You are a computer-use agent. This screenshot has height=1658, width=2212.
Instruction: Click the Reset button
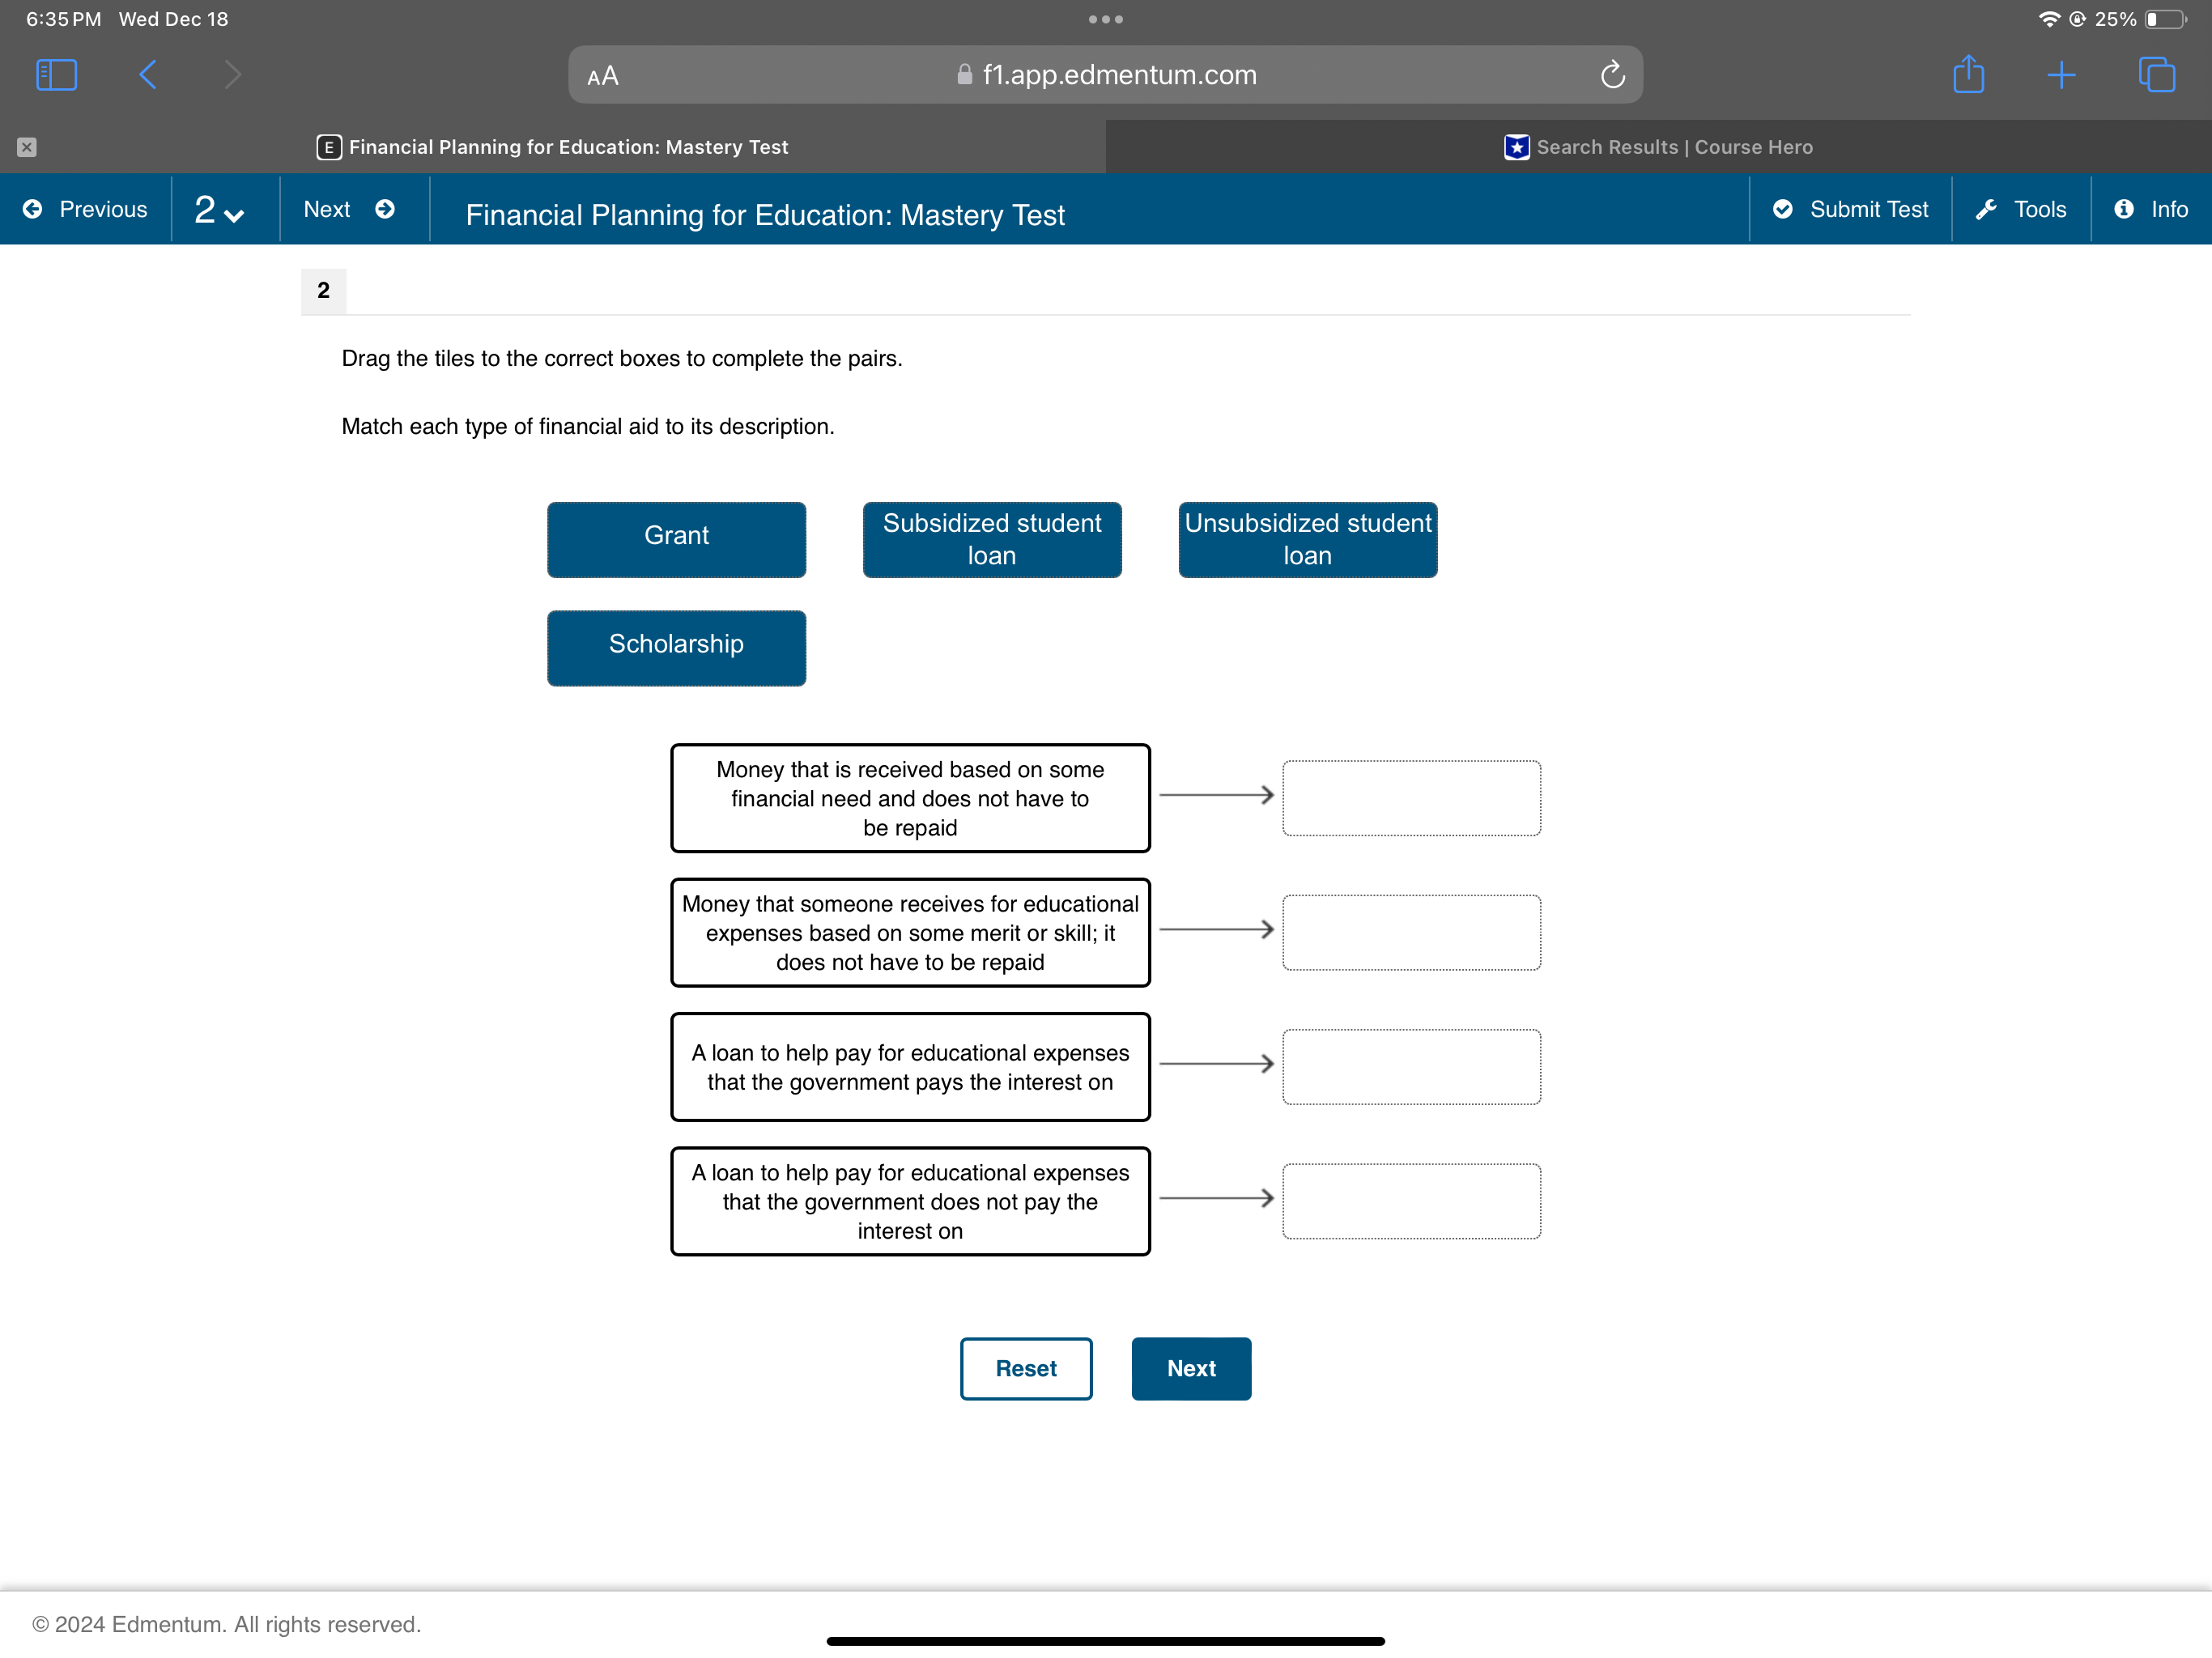click(x=1025, y=1368)
